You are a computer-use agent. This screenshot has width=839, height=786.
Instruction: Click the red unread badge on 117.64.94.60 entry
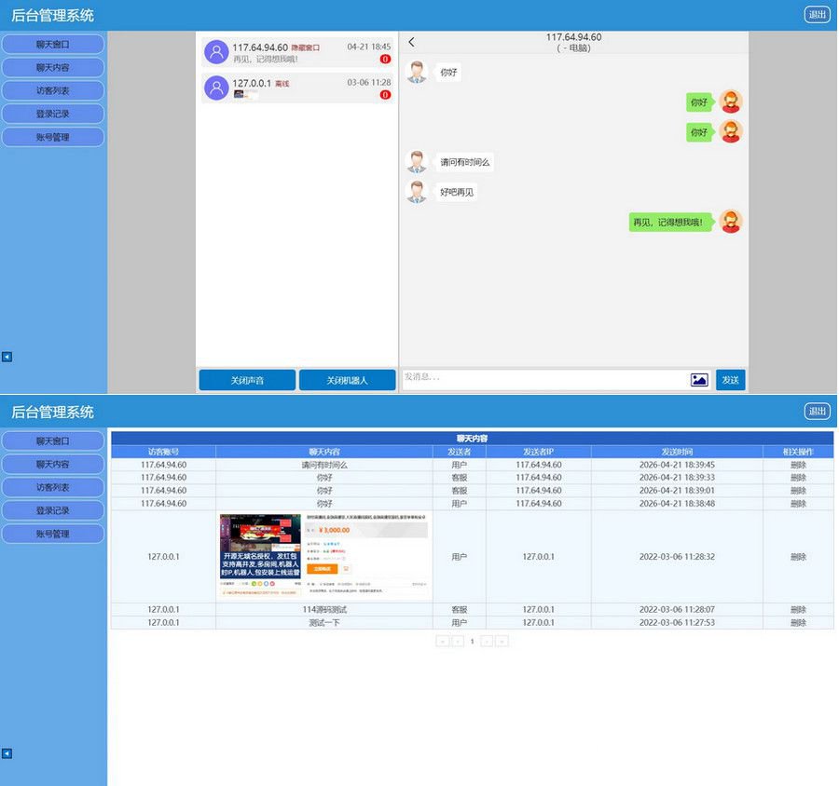click(386, 58)
